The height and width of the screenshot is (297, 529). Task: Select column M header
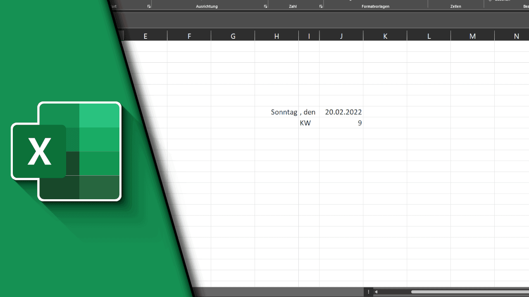click(x=473, y=36)
